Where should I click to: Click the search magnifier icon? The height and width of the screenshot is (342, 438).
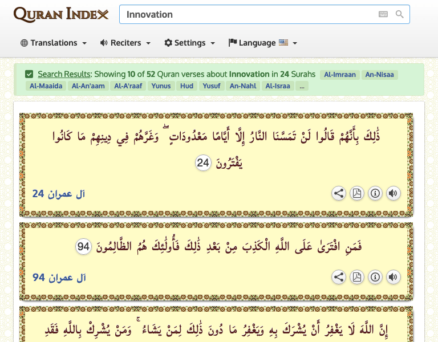tap(400, 14)
